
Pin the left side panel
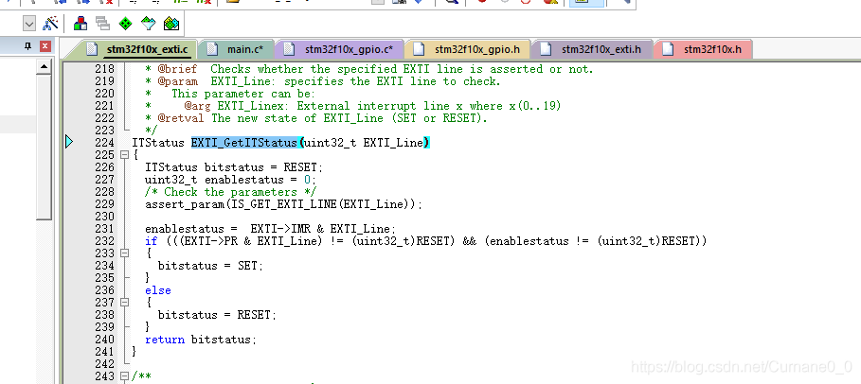point(28,46)
